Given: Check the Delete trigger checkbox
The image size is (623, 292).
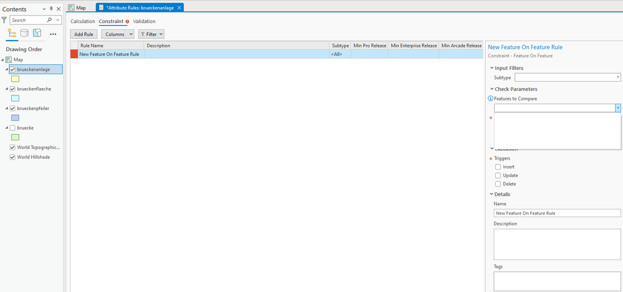Looking at the screenshot, I should pyautogui.click(x=498, y=184).
